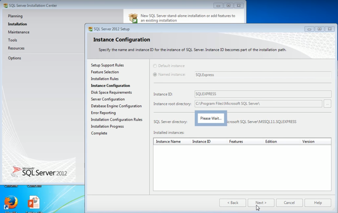Click the Complete step
Image resolution: width=338 pixels, height=213 pixels.
pyautogui.click(x=99, y=133)
